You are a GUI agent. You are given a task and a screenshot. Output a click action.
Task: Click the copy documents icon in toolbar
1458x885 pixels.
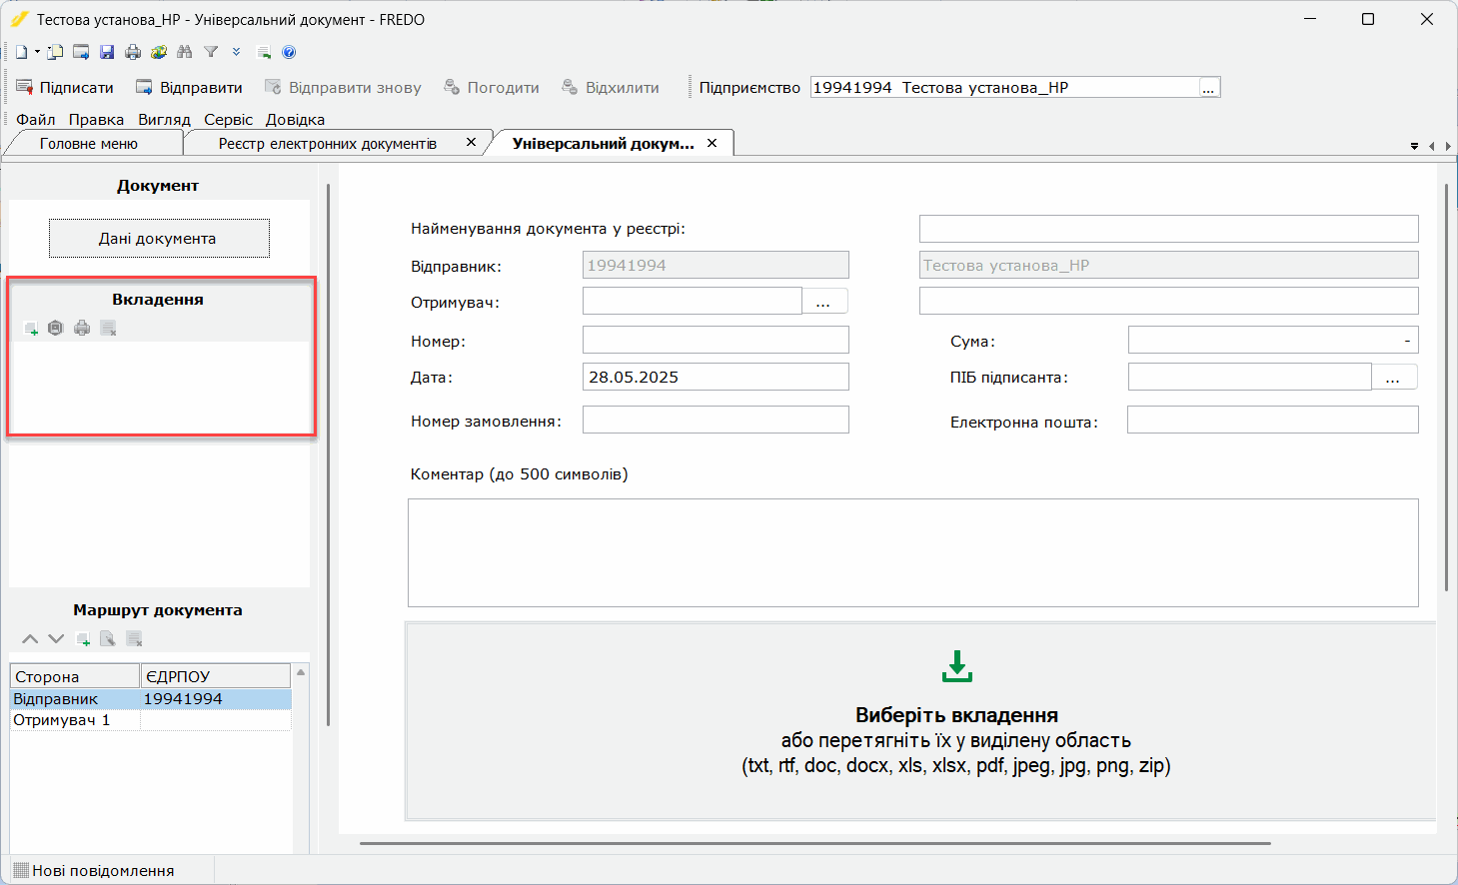point(56,52)
